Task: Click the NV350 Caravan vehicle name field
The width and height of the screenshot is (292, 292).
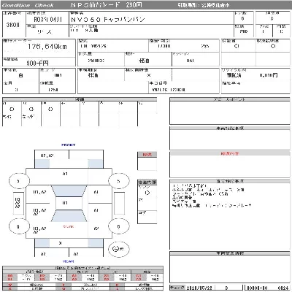Action: click(x=108, y=20)
